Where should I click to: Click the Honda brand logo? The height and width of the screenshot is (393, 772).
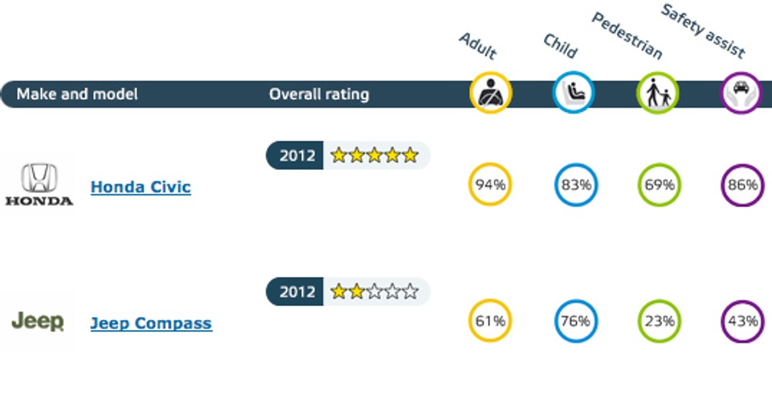click(39, 184)
